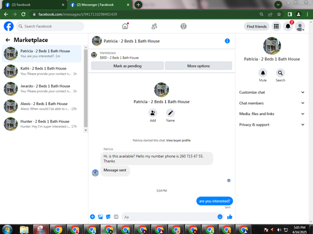Open the Chrome three-dot menu
This screenshot has width=313, height=234.
(307, 14)
